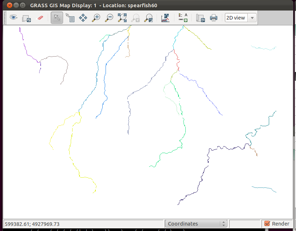Click the 2D view dropdown arrow
Viewport: 296px width, 231px height.
pyautogui.click(x=252, y=18)
